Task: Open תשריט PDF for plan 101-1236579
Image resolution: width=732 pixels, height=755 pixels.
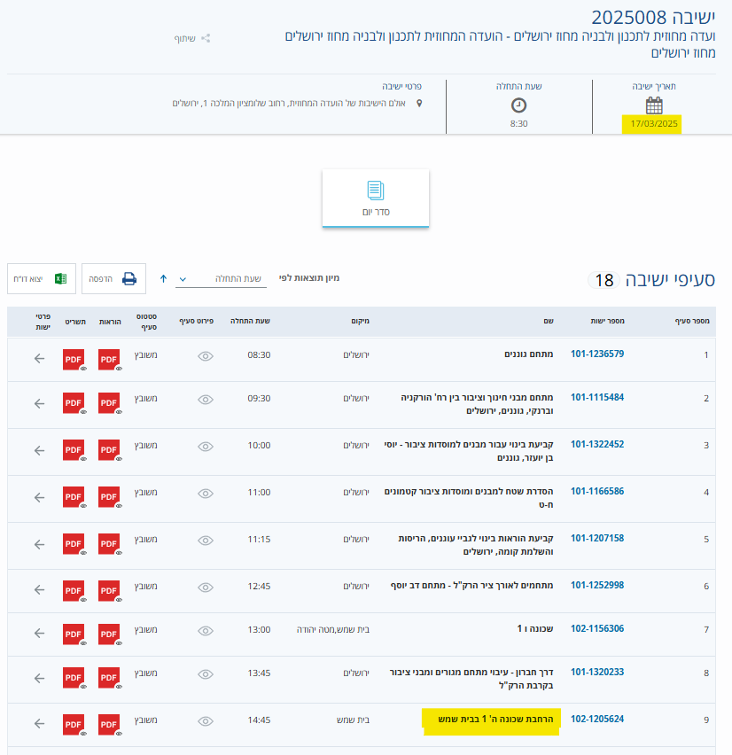Action: coord(74,360)
